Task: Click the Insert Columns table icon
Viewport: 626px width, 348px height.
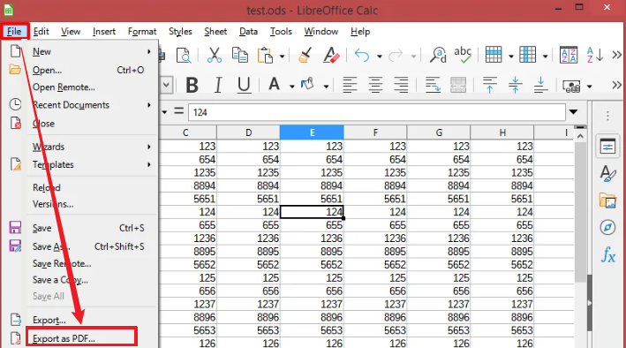Action: click(527, 55)
